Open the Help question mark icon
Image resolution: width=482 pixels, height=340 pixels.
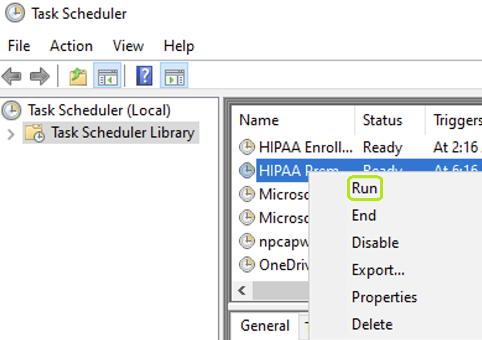click(x=144, y=76)
